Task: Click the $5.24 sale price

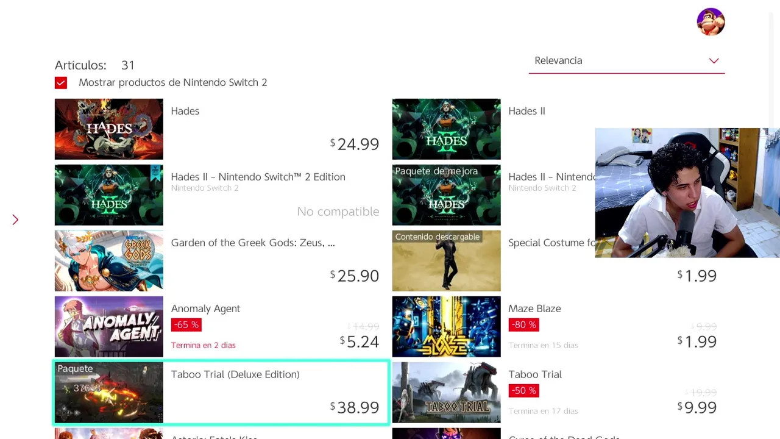Action: [360, 341]
